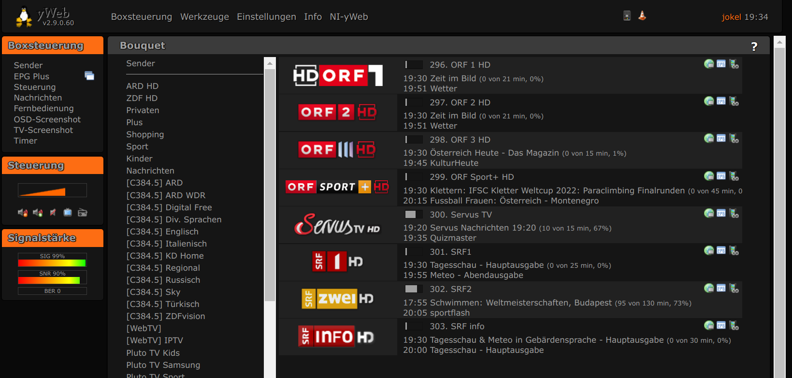Expand the Einstellungen menu
This screenshot has width=792, height=378.
266,17
